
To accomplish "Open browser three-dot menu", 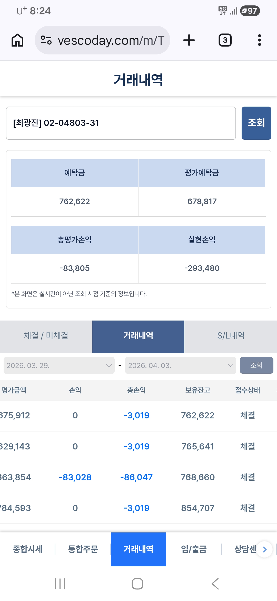I will coord(259,40).
